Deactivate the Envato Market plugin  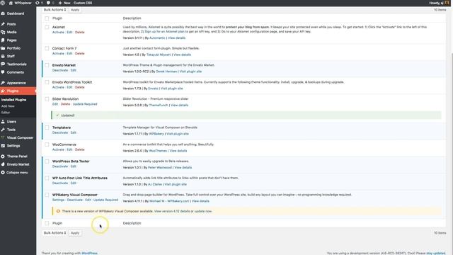tap(60, 70)
